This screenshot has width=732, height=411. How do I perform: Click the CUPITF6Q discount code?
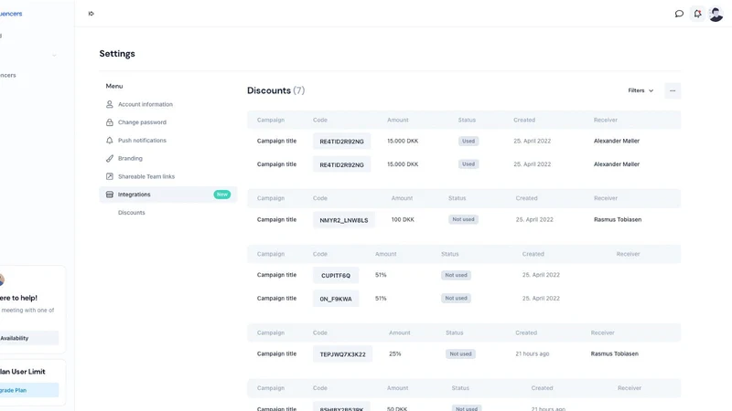pyautogui.click(x=336, y=276)
